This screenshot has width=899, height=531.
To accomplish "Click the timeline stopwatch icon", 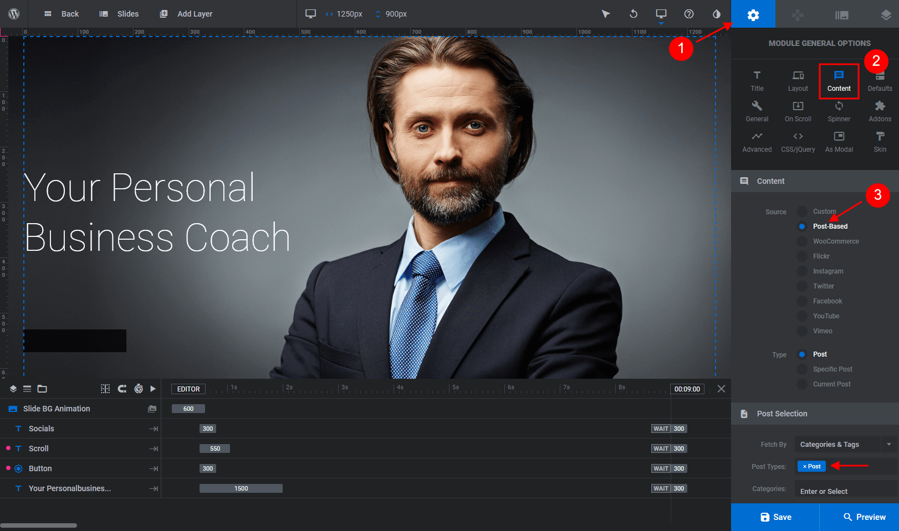I will (x=139, y=389).
